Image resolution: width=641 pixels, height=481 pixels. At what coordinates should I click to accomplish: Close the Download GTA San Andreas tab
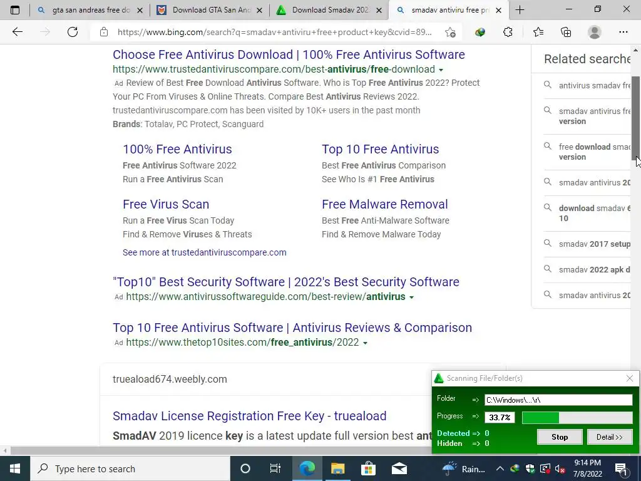tap(259, 10)
